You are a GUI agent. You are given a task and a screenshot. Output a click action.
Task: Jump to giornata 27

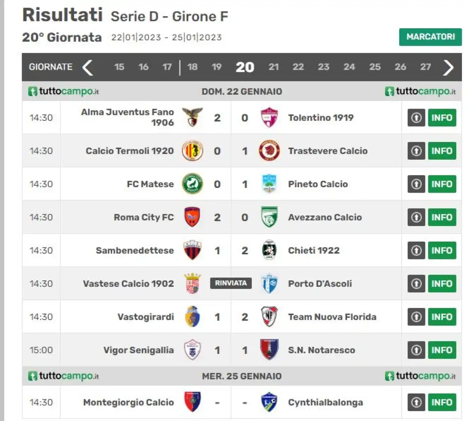point(425,67)
